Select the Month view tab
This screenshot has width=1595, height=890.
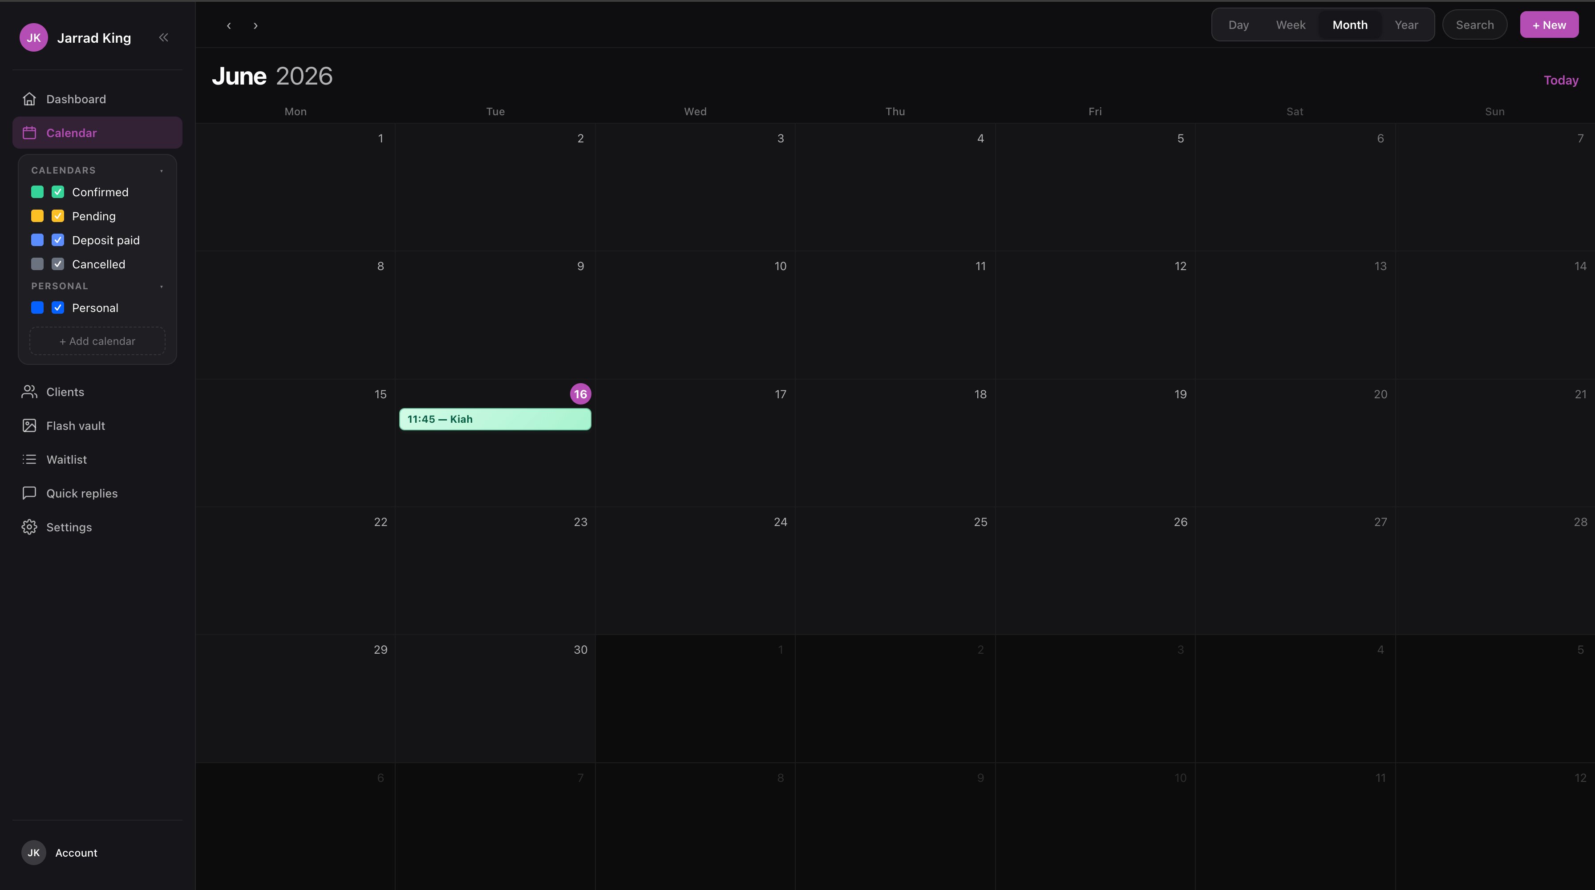[1350, 25]
